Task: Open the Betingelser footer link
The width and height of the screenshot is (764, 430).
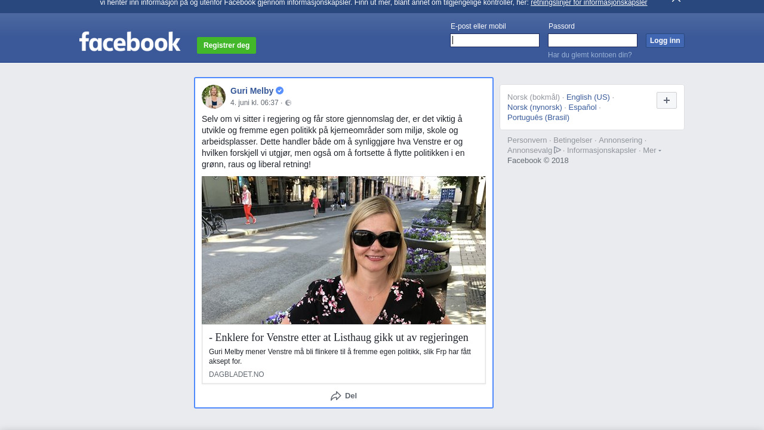Action: click(573, 140)
